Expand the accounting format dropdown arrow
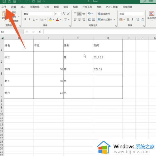This screenshot has width=156, height=156. (x=124, y=20)
